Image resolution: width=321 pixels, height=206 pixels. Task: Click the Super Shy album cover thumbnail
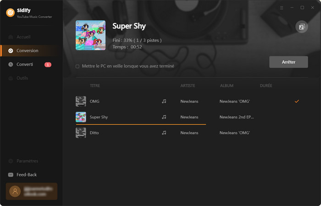click(x=90, y=35)
